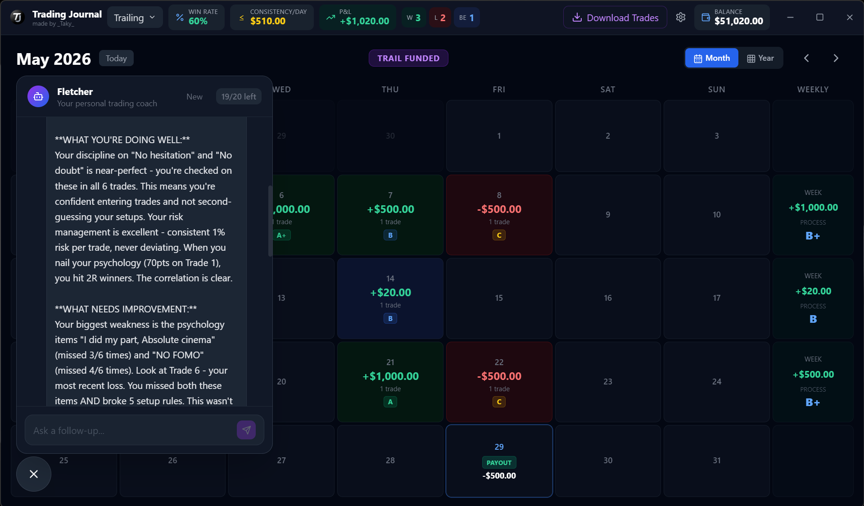The height and width of the screenshot is (506, 864).
Task: Select the L 2 losses badge
Action: (439, 18)
